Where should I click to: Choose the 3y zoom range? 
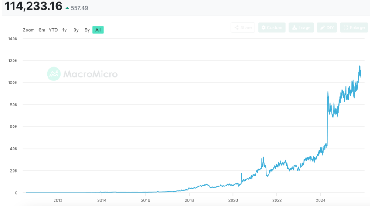[76, 30]
